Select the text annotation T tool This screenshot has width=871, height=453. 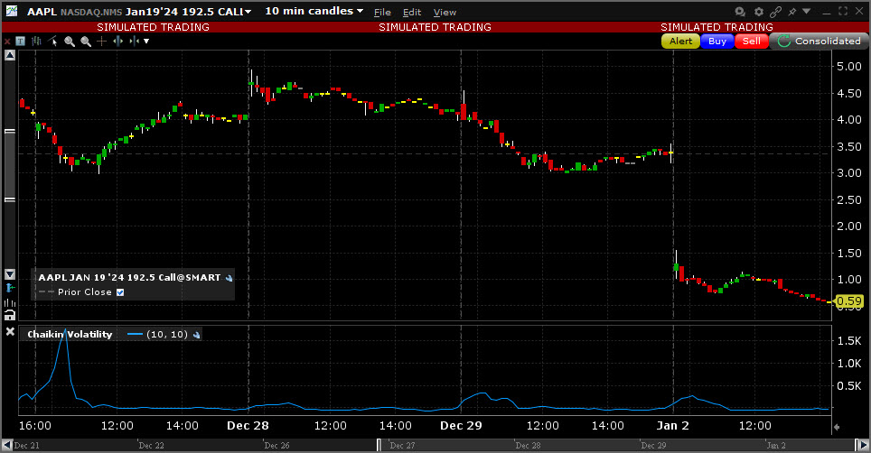pyautogui.click(x=20, y=41)
